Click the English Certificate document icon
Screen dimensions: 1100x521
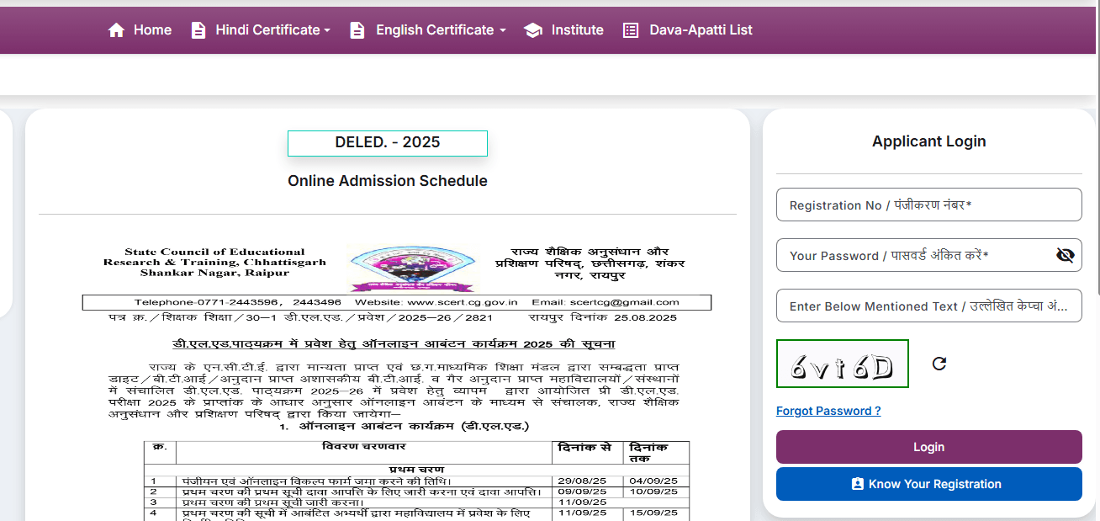[357, 30]
